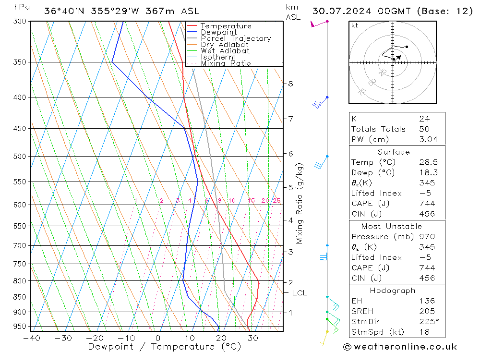Screen dimensions: 480x352
Task: Click the 300 hPa pressure label
Action: [20, 22]
